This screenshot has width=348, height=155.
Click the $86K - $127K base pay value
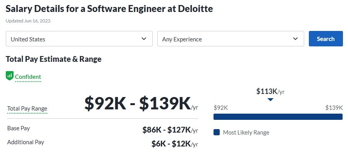click(x=170, y=130)
